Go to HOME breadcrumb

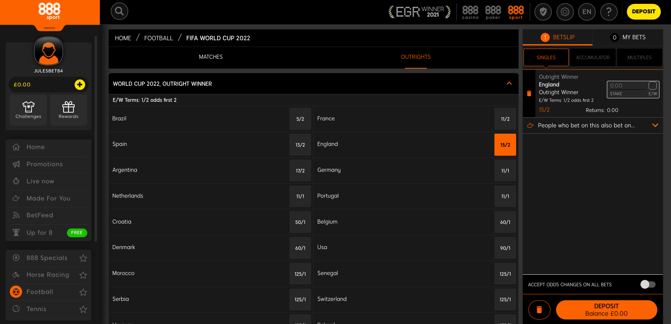click(x=123, y=38)
